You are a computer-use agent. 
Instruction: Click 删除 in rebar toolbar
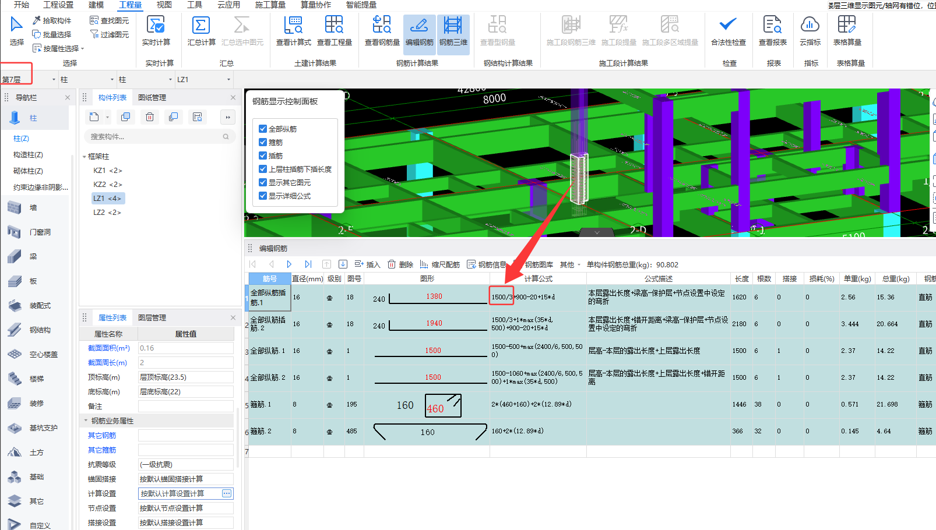point(400,264)
